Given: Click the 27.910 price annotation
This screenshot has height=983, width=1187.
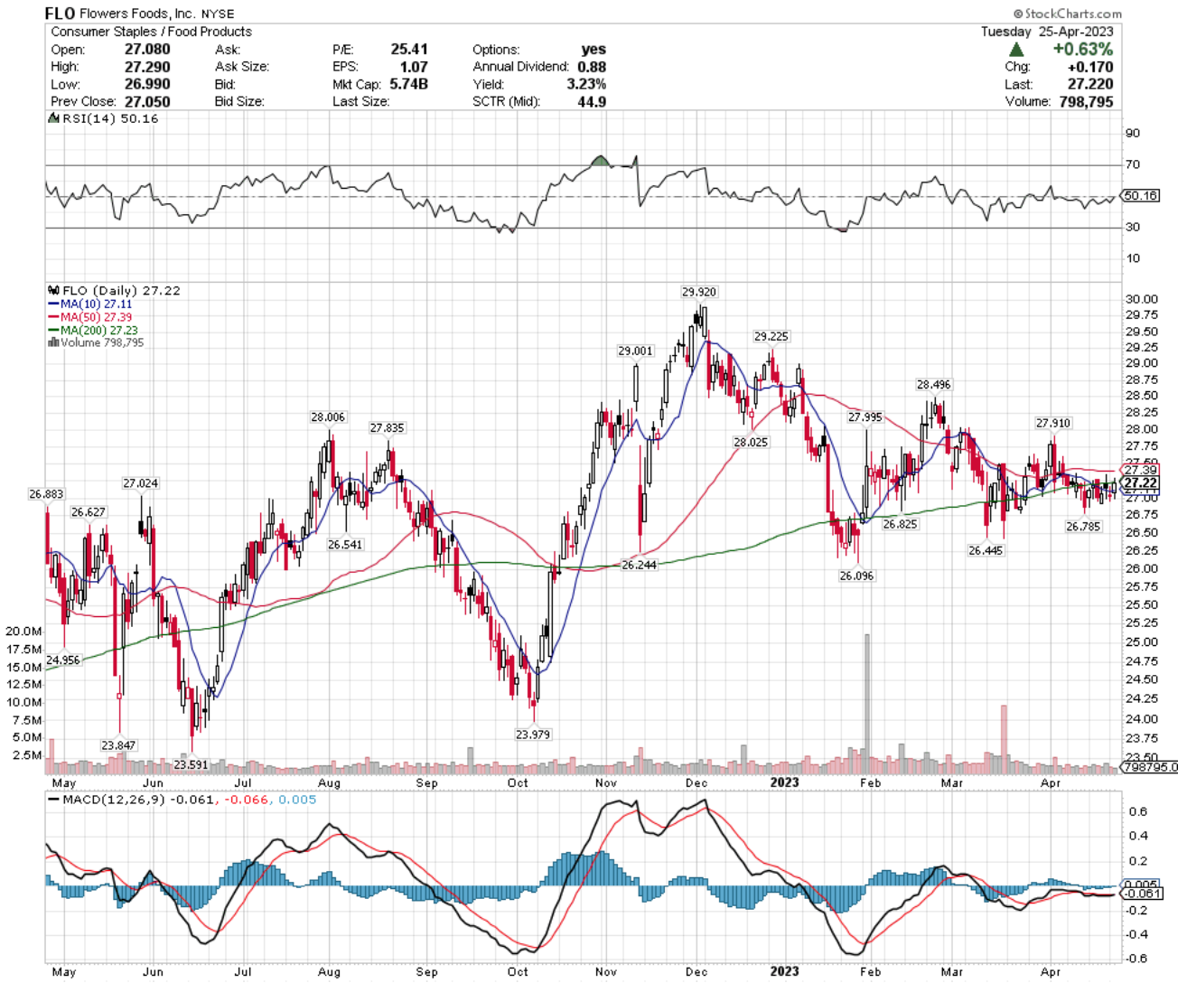Looking at the screenshot, I should pos(1053,423).
